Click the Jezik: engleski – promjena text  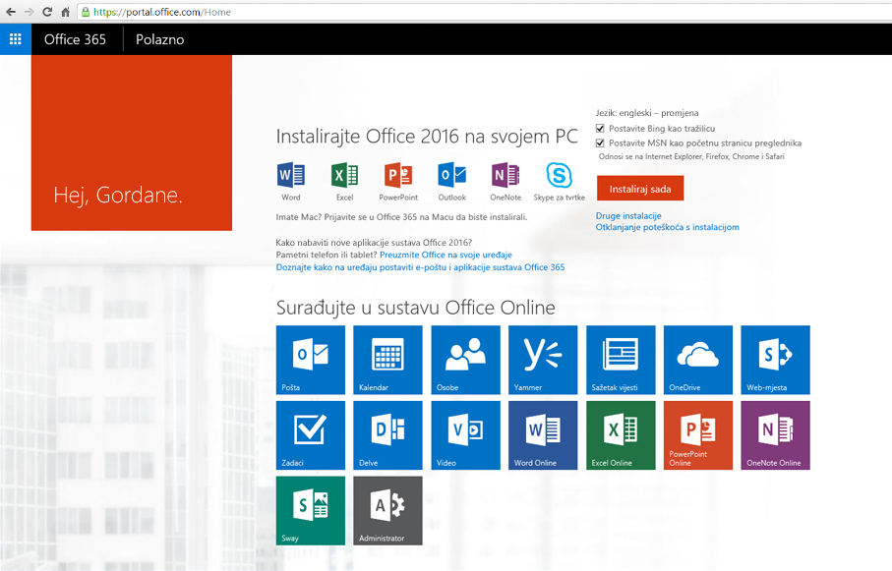pos(647,113)
